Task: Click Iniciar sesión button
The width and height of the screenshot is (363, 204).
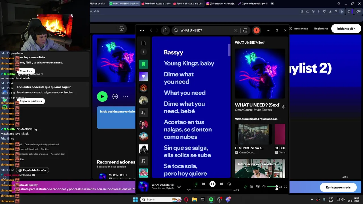Action: tap(346, 29)
